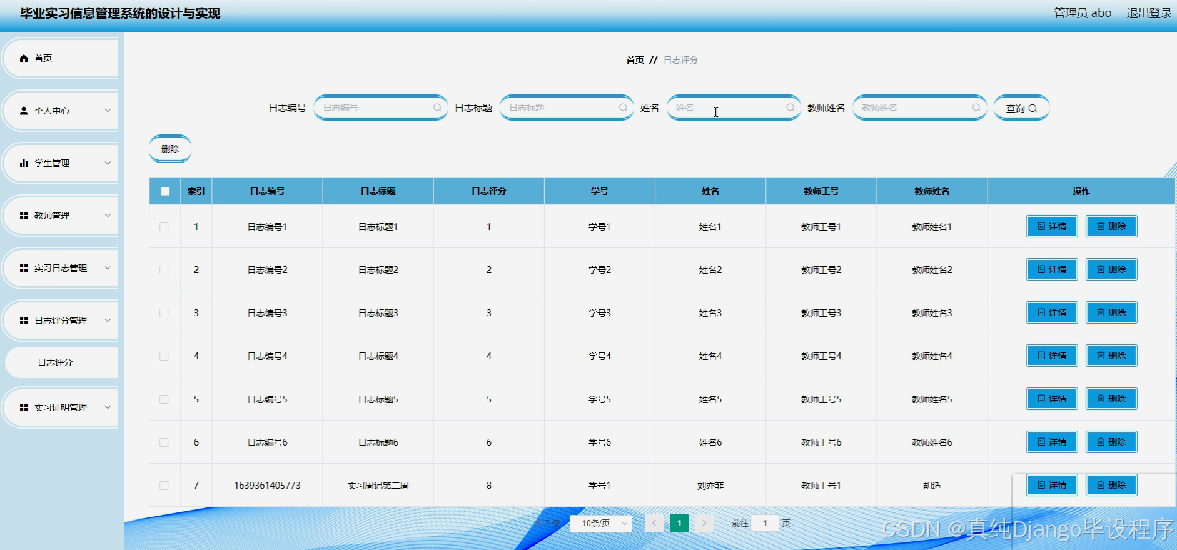Click trash icon in row 日志编号4
This screenshot has width=1177, height=550.
coord(1101,356)
